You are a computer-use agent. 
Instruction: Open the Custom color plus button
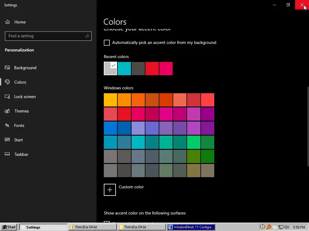click(x=110, y=190)
